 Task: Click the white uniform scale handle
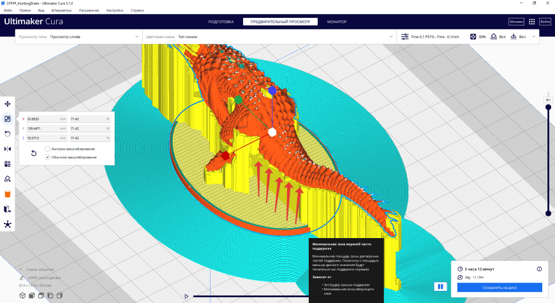(272, 132)
